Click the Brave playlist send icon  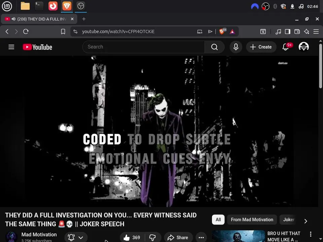coord(210,32)
